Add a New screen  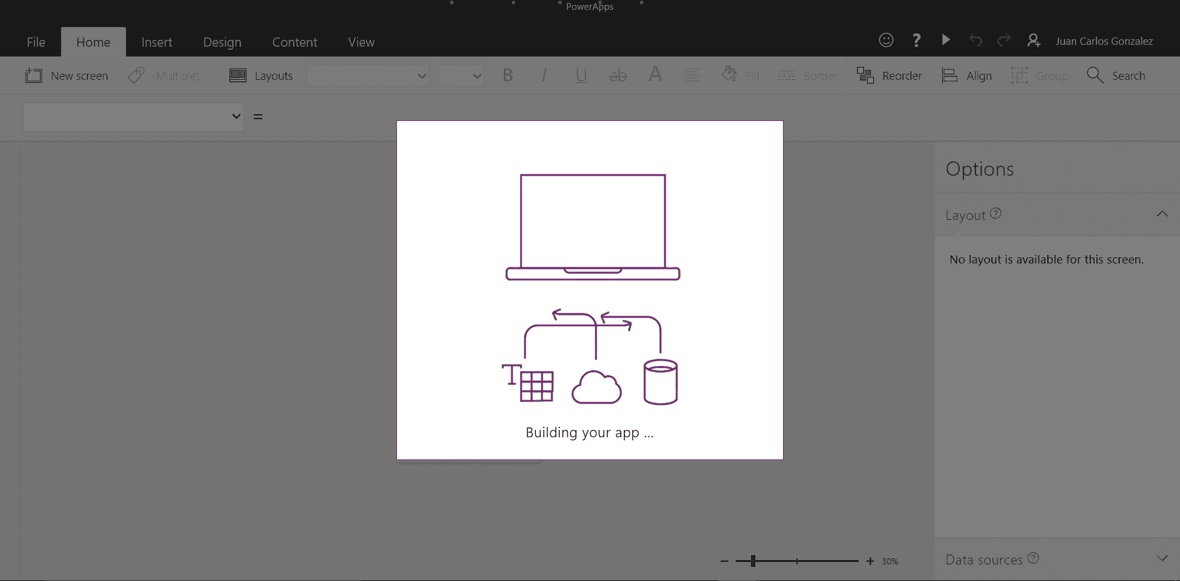pos(66,76)
